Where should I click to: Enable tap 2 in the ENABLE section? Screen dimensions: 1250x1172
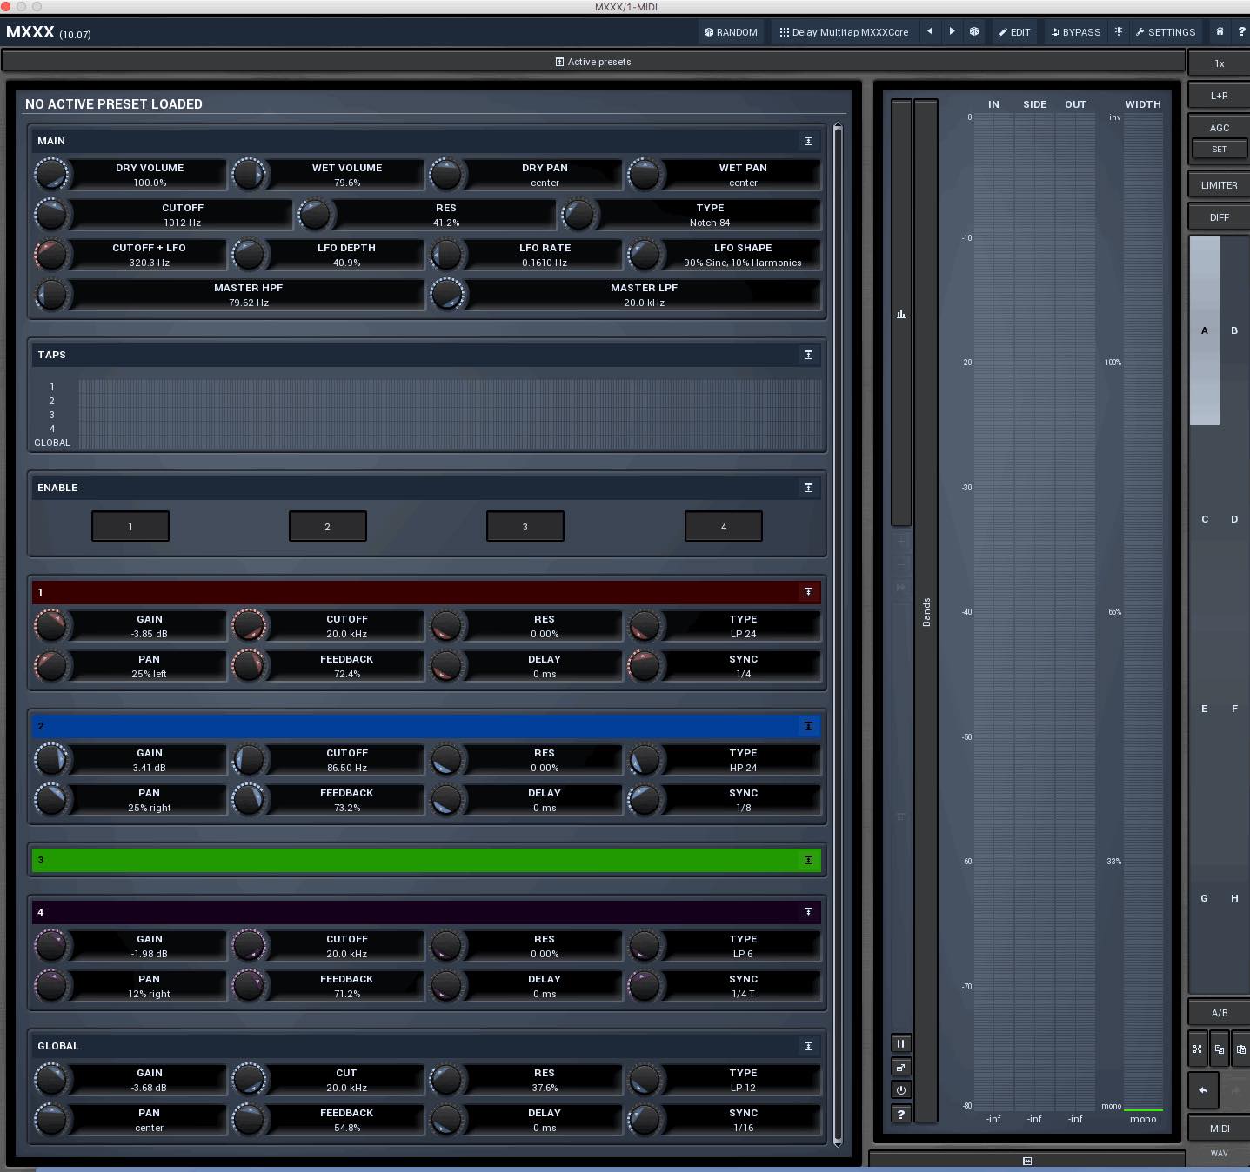328,526
